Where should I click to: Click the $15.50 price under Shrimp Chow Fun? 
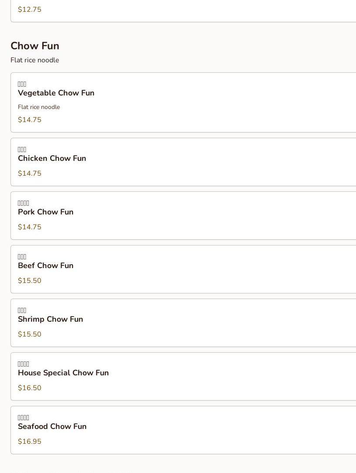30,334
